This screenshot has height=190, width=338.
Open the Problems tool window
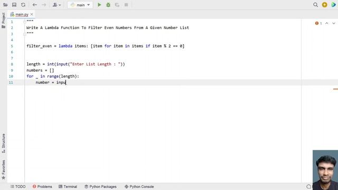click(42, 186)
